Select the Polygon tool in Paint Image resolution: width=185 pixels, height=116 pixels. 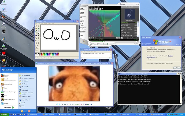(39, 41)
